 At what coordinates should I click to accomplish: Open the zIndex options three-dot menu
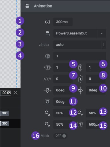point(104,45)
